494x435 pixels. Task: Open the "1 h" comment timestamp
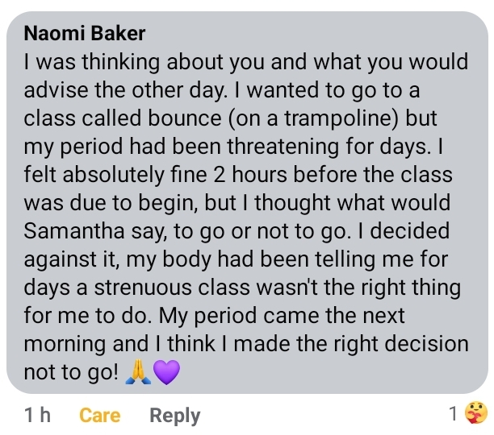point(37,416)
